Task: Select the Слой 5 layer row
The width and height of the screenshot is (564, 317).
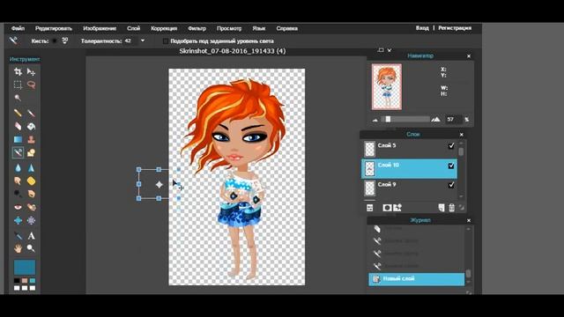Action: click(409, 149)
